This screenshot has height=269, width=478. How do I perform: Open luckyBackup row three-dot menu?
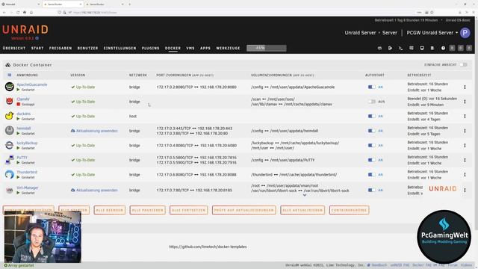pyautogui.click(x=465, y=145)
